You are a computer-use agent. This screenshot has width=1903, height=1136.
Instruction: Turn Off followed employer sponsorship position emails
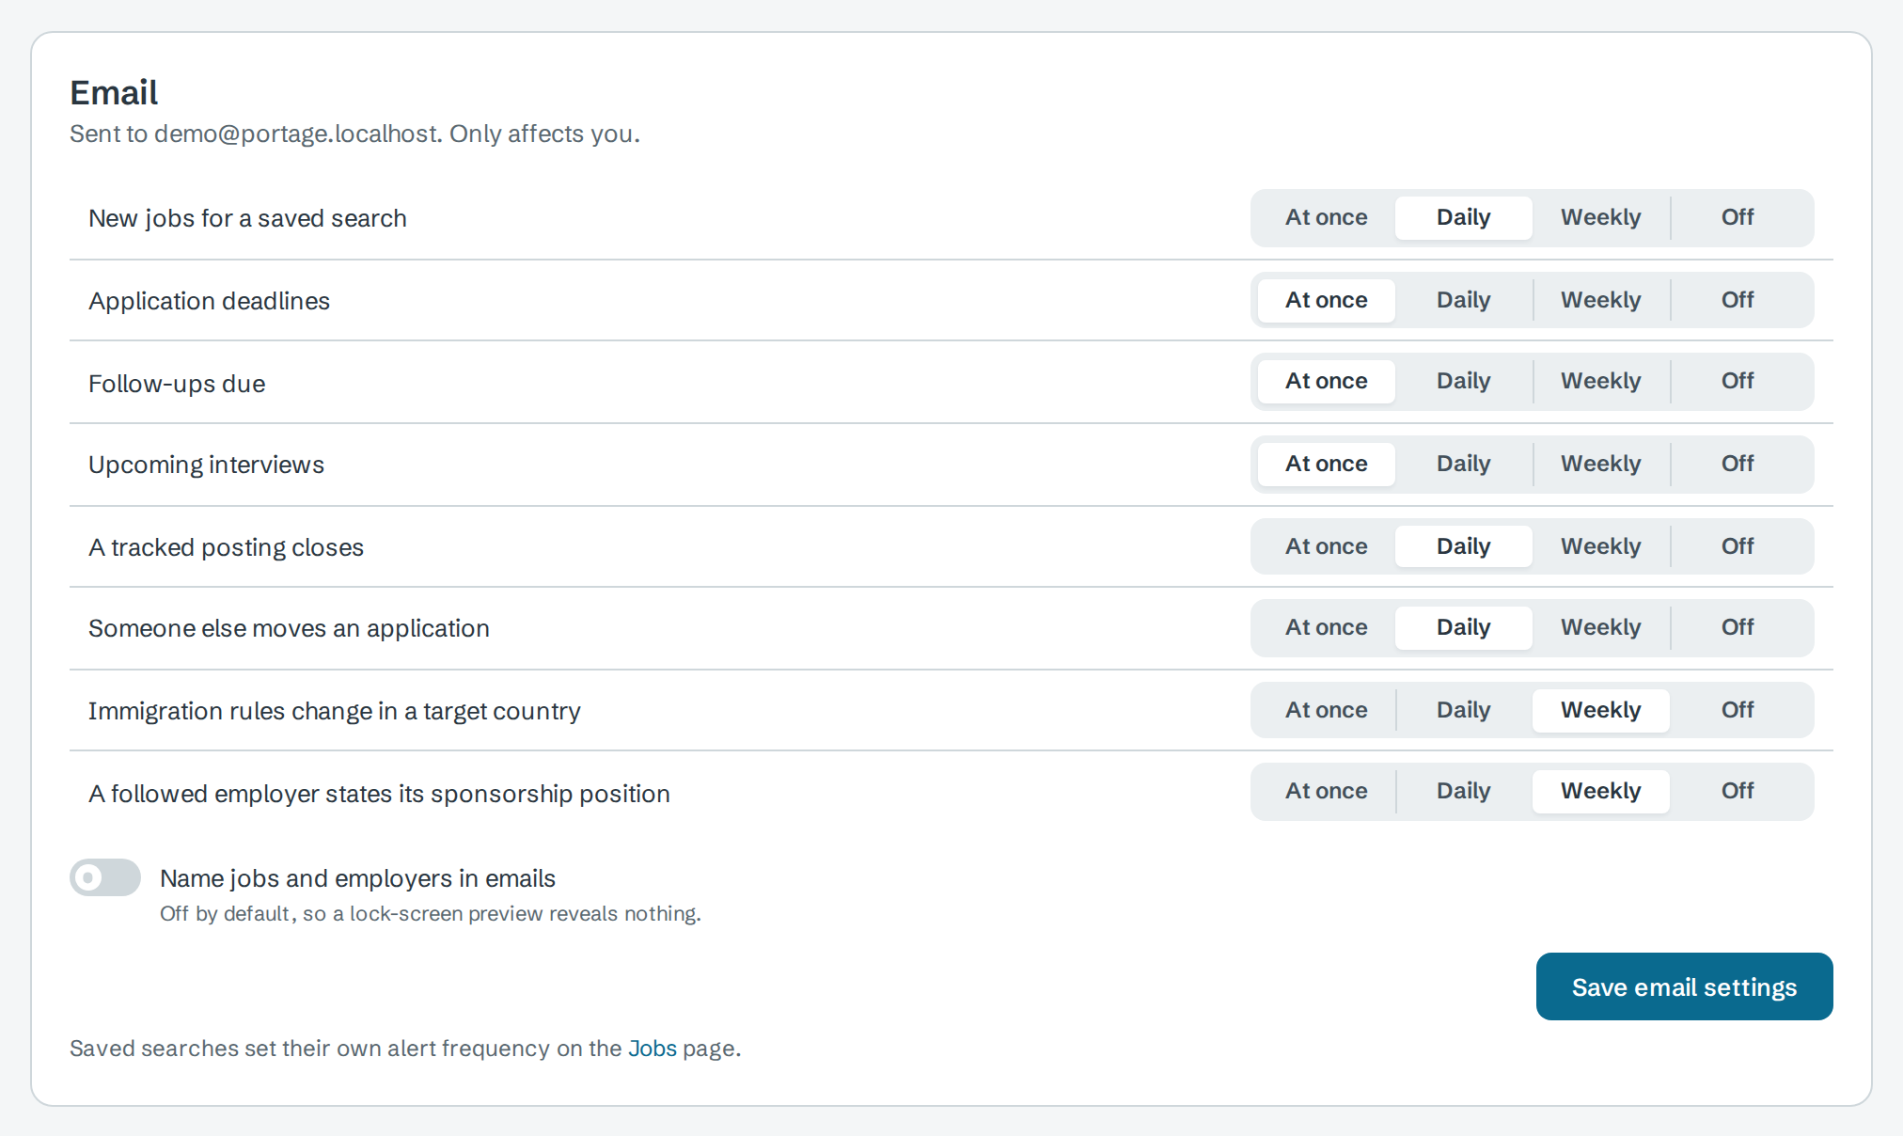pyautogui.click(x=1738, y=791)
